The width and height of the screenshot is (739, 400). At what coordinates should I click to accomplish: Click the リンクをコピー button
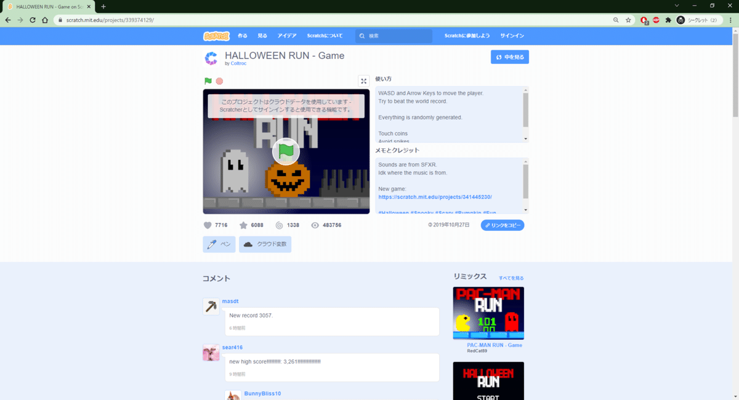503,225
